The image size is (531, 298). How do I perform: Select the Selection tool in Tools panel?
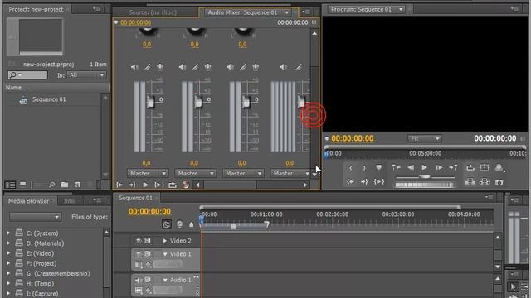[x=513, y=287]
